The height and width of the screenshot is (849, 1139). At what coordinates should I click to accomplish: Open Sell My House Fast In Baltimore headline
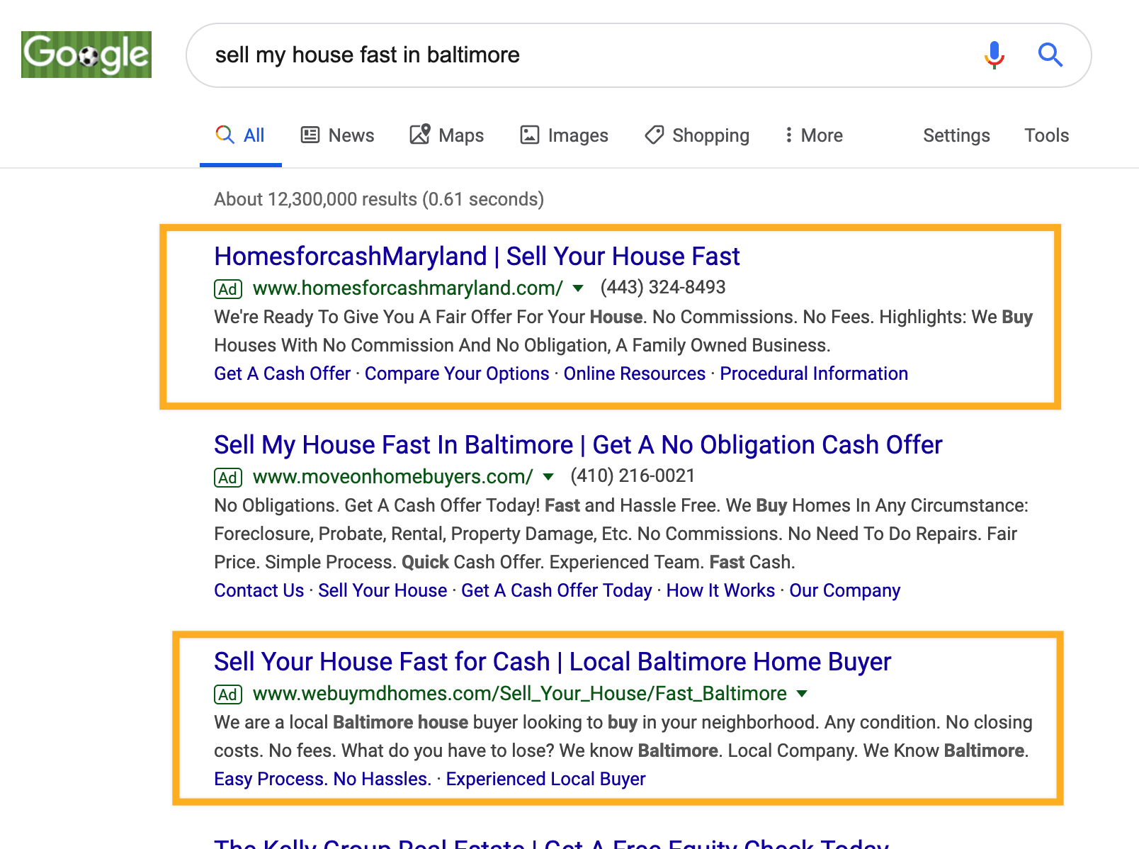click(x=578, y=445)
